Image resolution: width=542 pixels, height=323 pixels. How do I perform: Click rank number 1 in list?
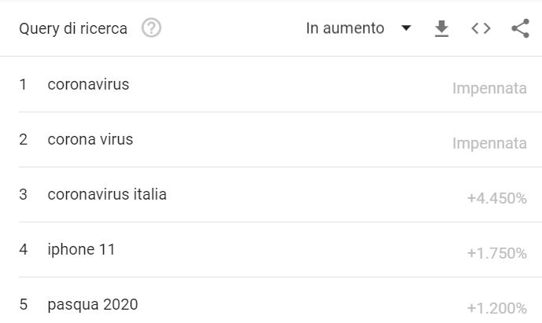tap(23, 84)
